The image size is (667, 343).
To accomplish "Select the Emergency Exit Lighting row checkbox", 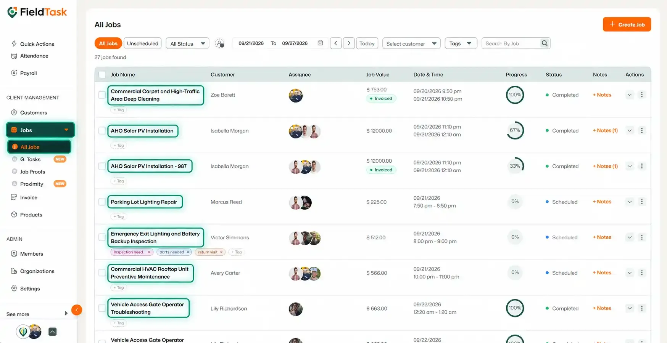I will tap(102, 237).
